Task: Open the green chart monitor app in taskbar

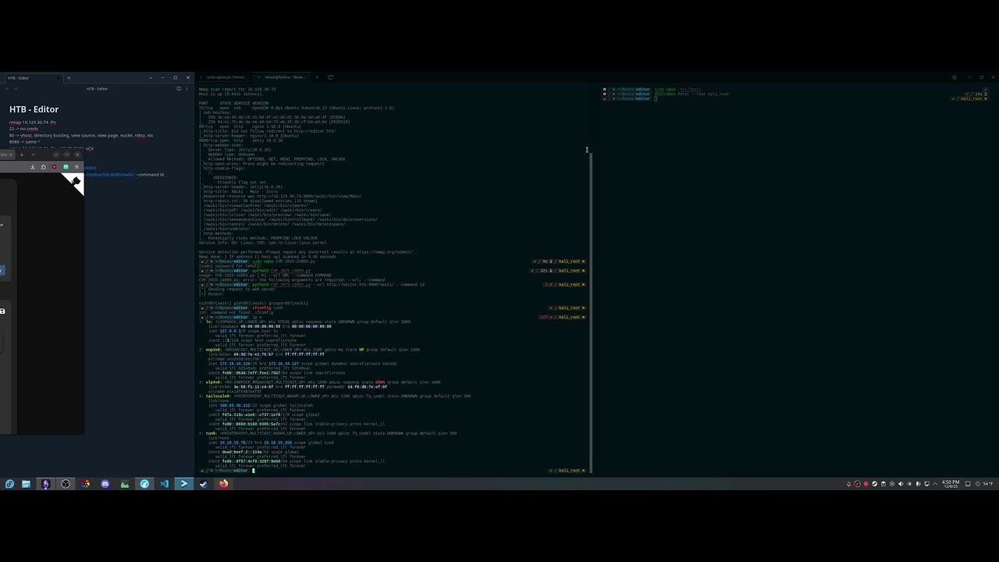Action: pos(125,484)
